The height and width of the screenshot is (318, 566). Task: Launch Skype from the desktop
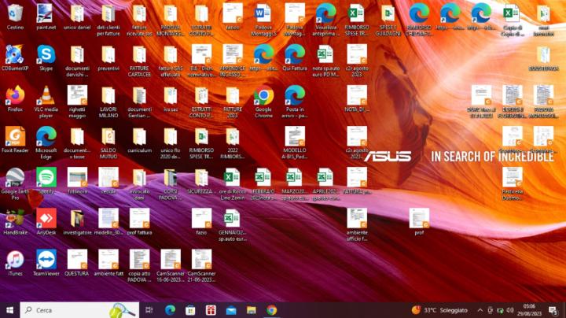point(46,55)
